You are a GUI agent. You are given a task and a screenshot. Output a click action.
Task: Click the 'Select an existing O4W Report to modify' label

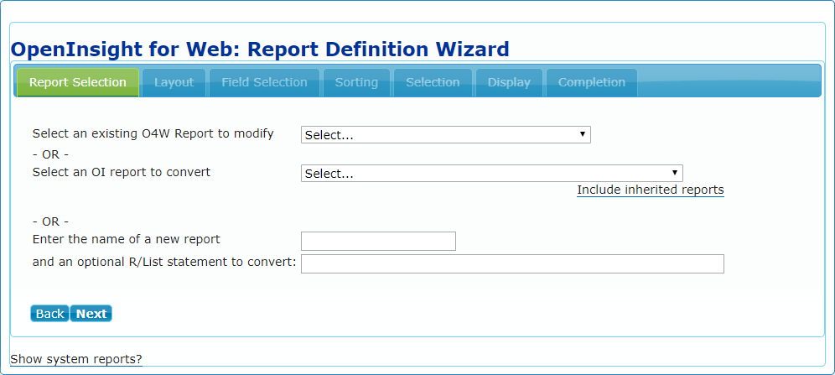[153, 133]
